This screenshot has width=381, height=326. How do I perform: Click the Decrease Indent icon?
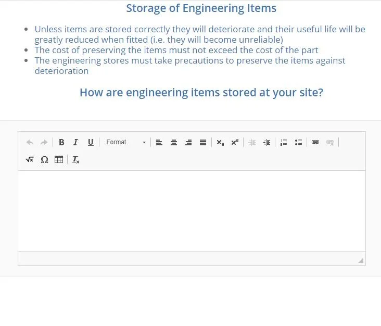point(252,142)
